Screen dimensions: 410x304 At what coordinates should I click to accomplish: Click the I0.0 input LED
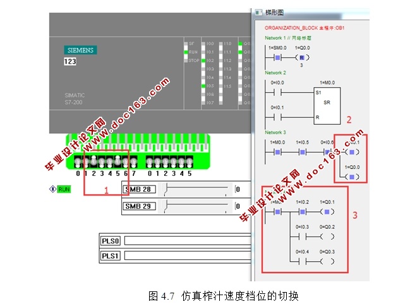tap(203, 44)
